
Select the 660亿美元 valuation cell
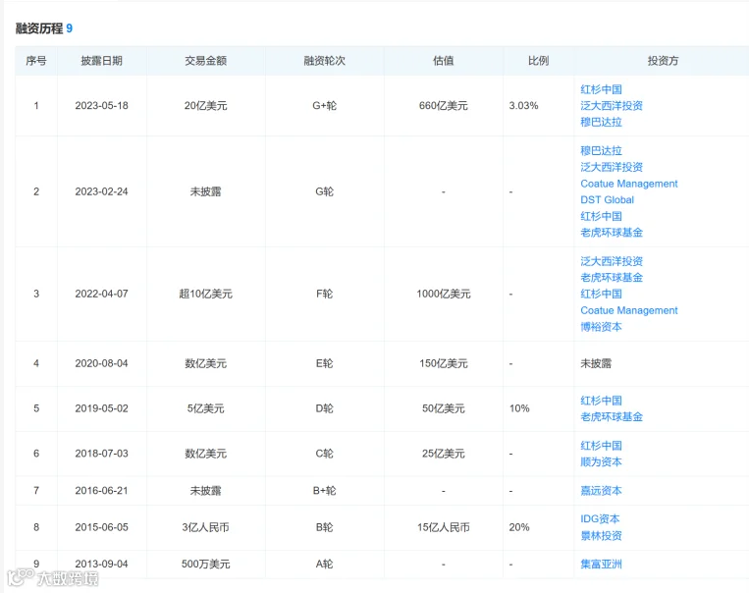444,106
